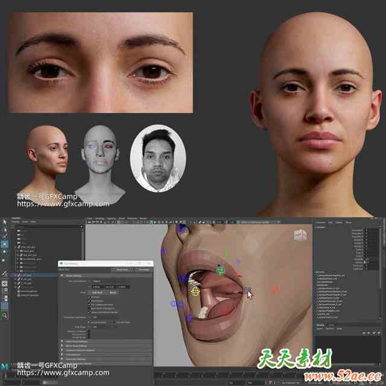Image resolution: width=386 pixels, height=386 pixels.
Task: Click first coordinate field in Move Settings
Action: [98, 287]
